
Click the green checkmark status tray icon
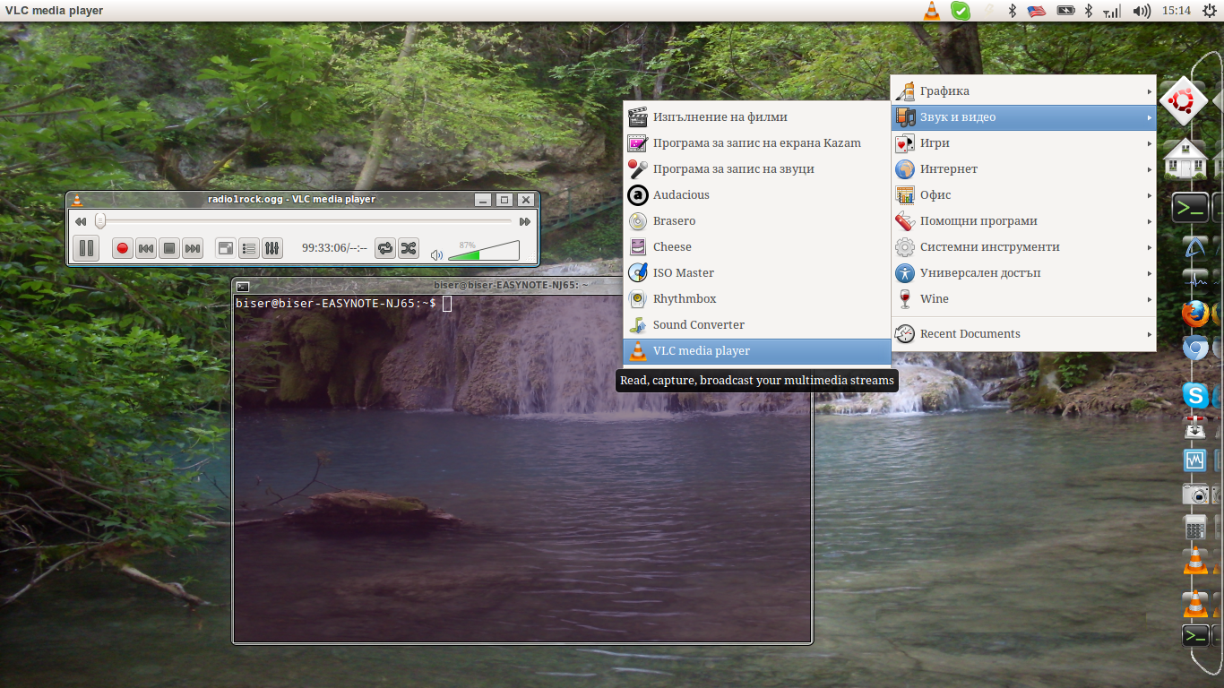(960, 11)
